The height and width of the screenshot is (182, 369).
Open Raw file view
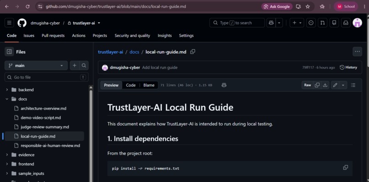[308, 85]
